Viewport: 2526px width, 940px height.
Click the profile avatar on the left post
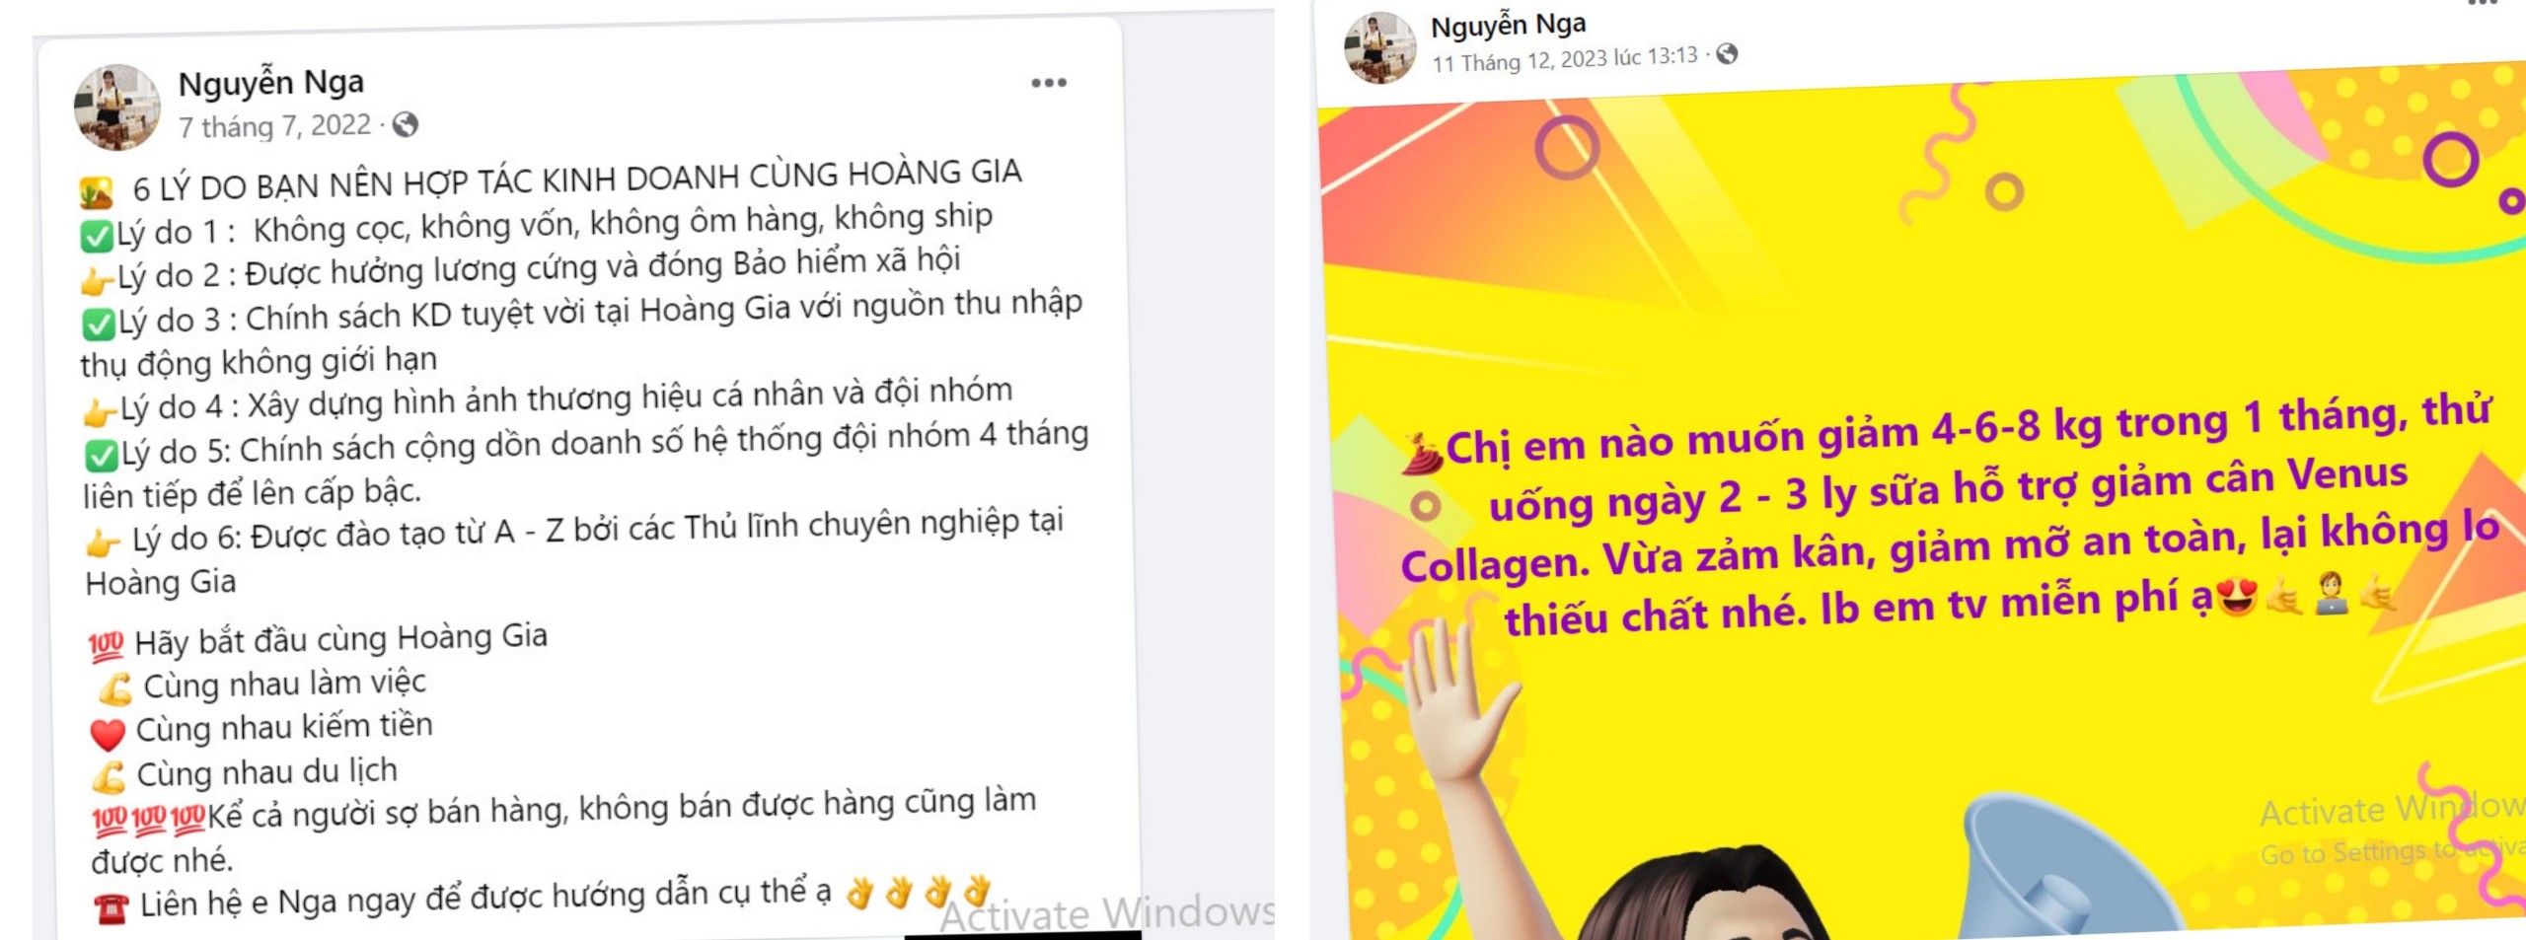coord(116,107)
